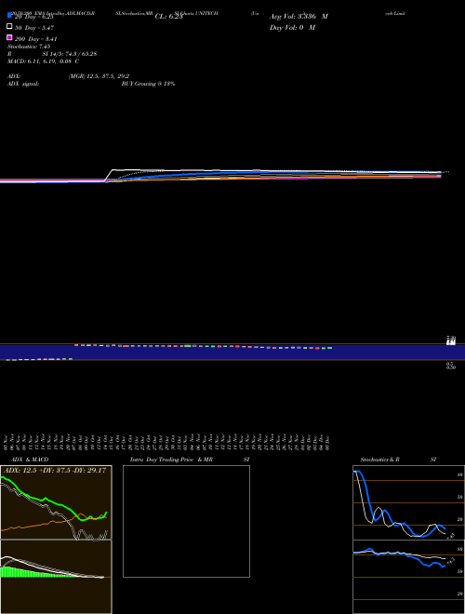
Task: Click the 'Avg Vol: 3.336 M' text
Action: click(x=299, y=17)
